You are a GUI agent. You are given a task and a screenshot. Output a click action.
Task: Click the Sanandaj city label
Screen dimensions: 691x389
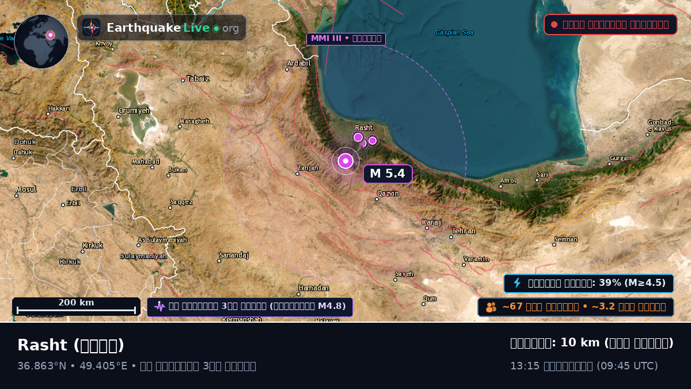(x=234, y=255)
